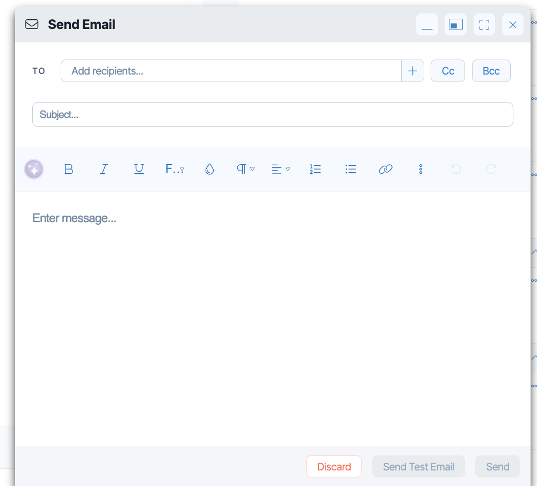The image size is (537, 486).
Task: Open the font family dropdown
Action: click(x=175, y=169)
